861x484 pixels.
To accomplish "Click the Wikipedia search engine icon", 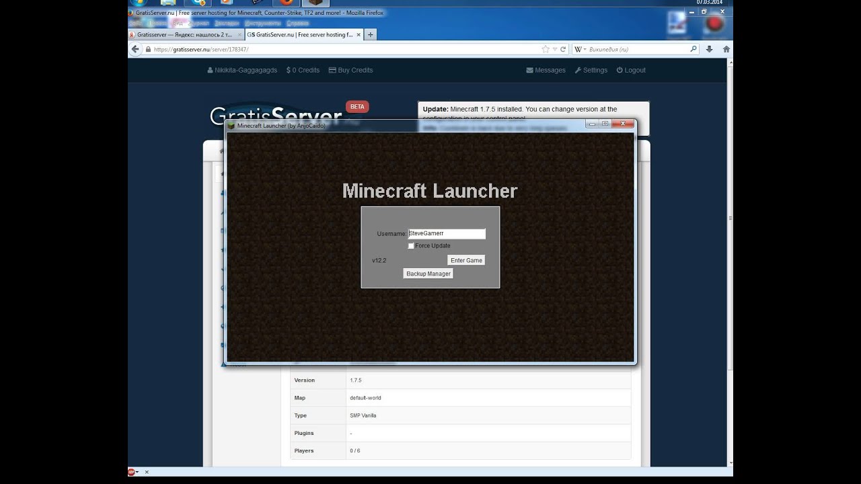I will pyautogui.click(x=578, y=49).
